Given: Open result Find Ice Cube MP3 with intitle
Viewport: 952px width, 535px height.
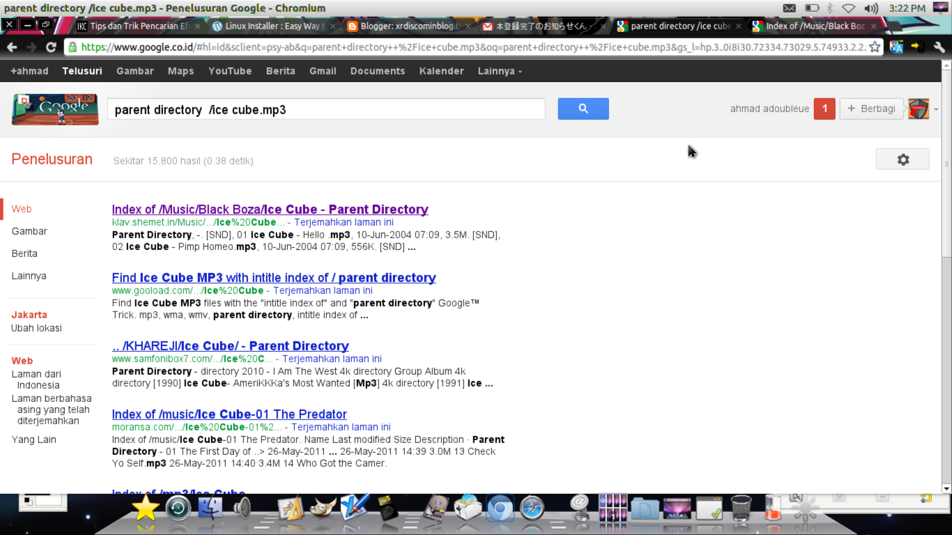Looking at the screenshot, I should click(274, 277).
